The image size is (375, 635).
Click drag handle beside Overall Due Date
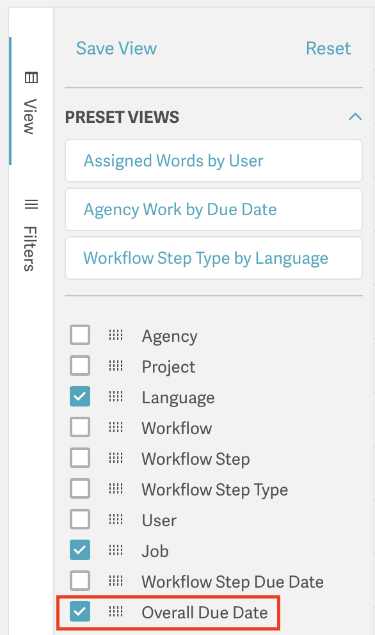point(116,611)
